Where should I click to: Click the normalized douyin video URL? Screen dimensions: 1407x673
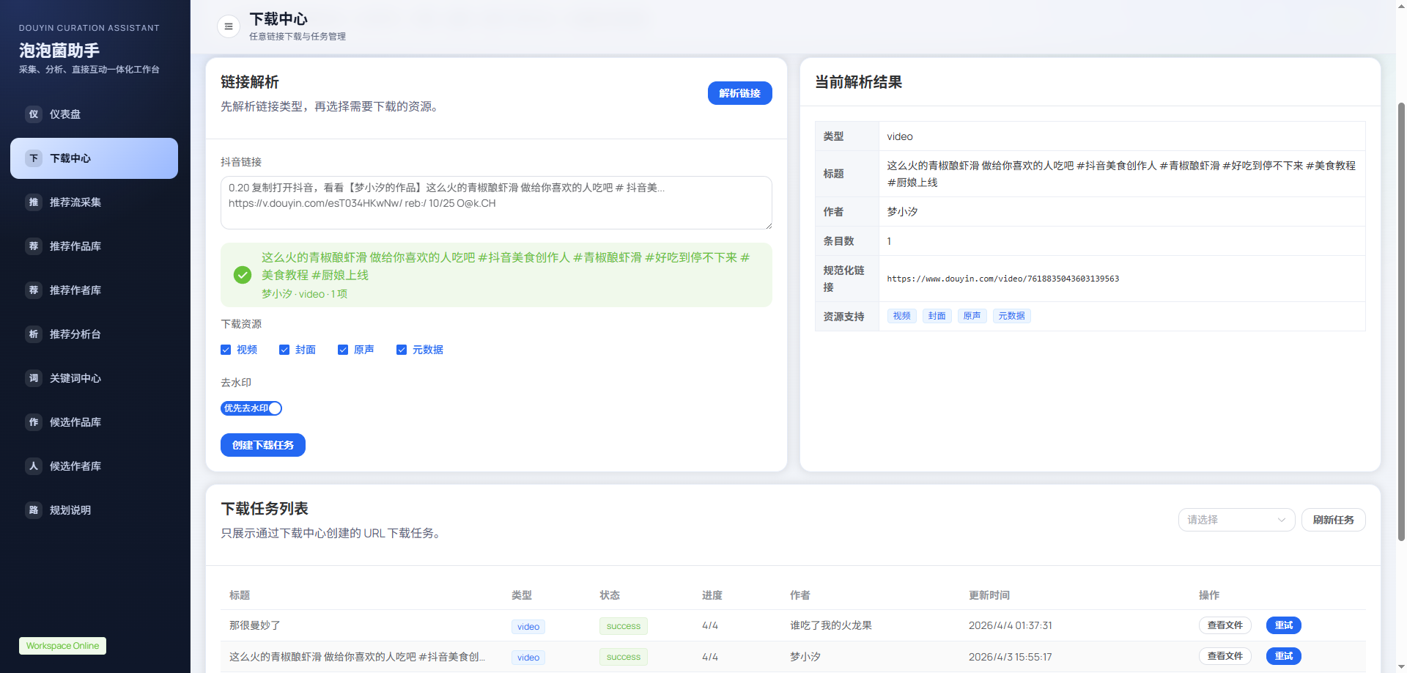pos(1002,279)
